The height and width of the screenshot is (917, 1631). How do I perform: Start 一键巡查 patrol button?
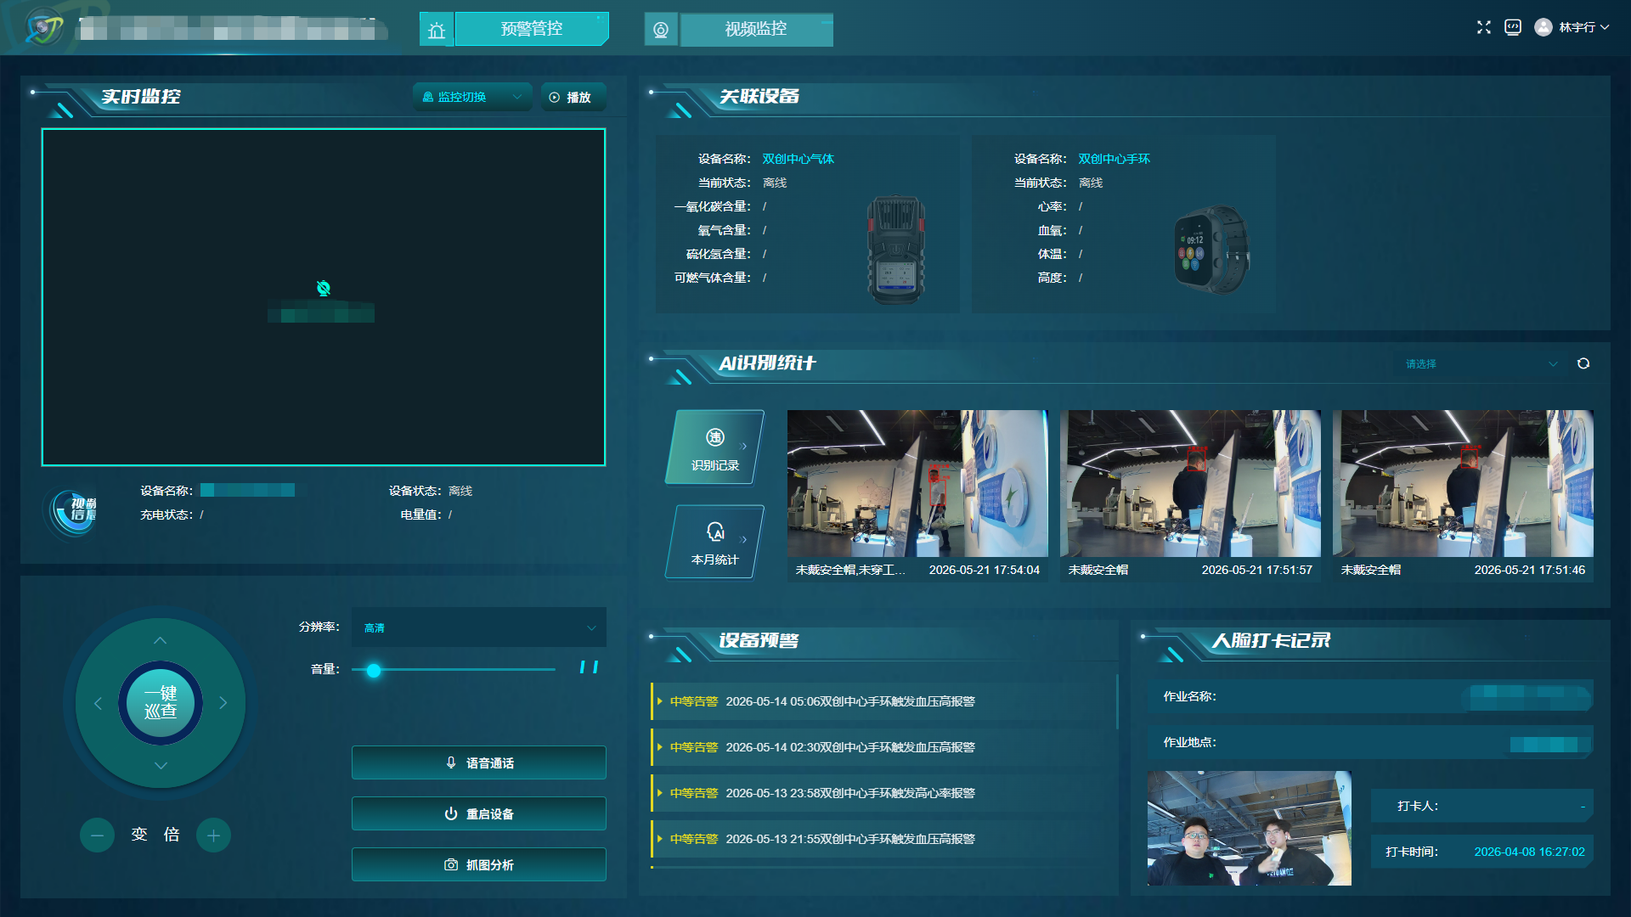(161, 703)
